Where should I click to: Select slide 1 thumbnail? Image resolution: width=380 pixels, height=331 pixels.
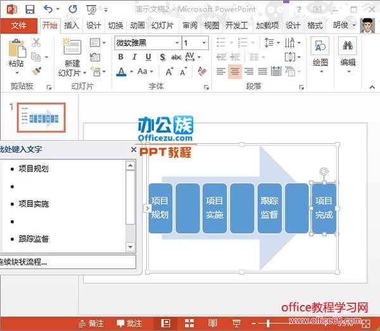point(41,117)
